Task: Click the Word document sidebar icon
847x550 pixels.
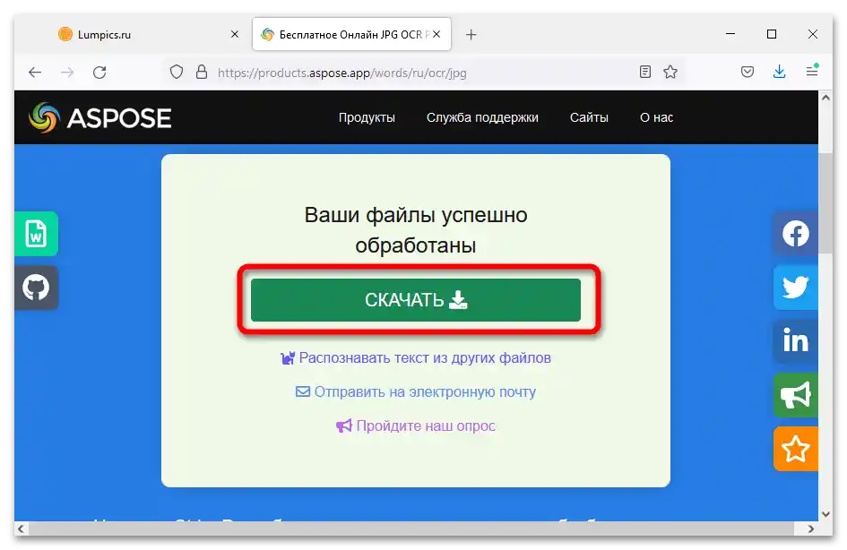Action: tap(36, 234)
